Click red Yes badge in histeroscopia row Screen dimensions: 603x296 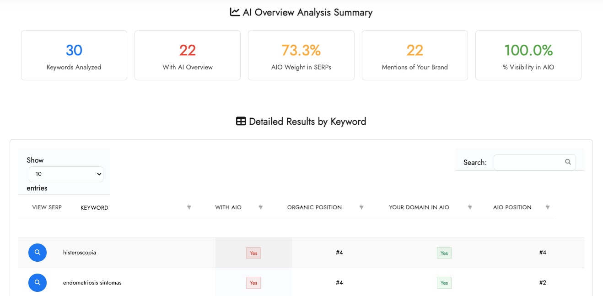pyautogui.click(x=253, y=253)
